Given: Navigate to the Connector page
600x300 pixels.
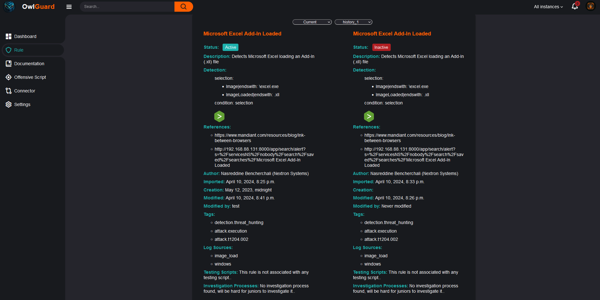Looking at the screenshot, I should click(x=25, y=91).
